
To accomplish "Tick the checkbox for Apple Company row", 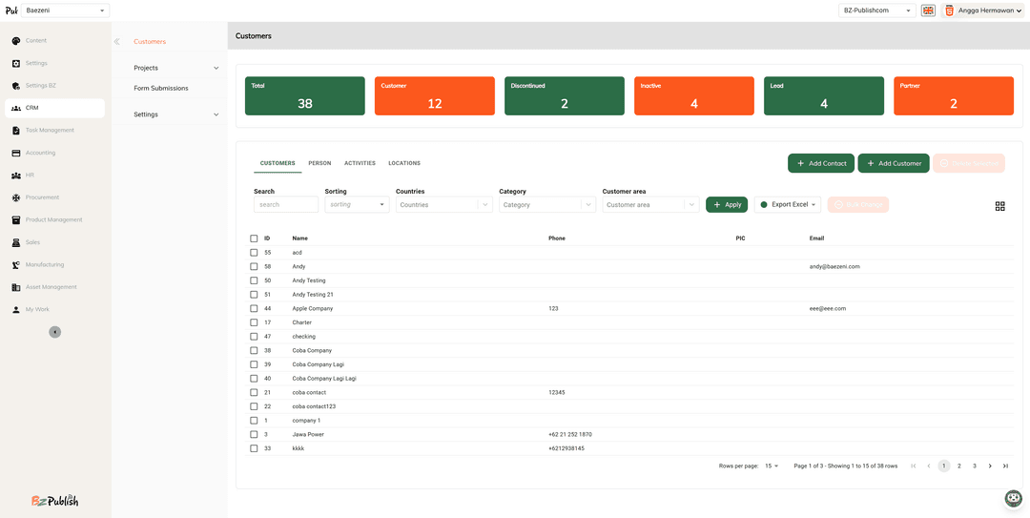I will (x=254, y=309).
